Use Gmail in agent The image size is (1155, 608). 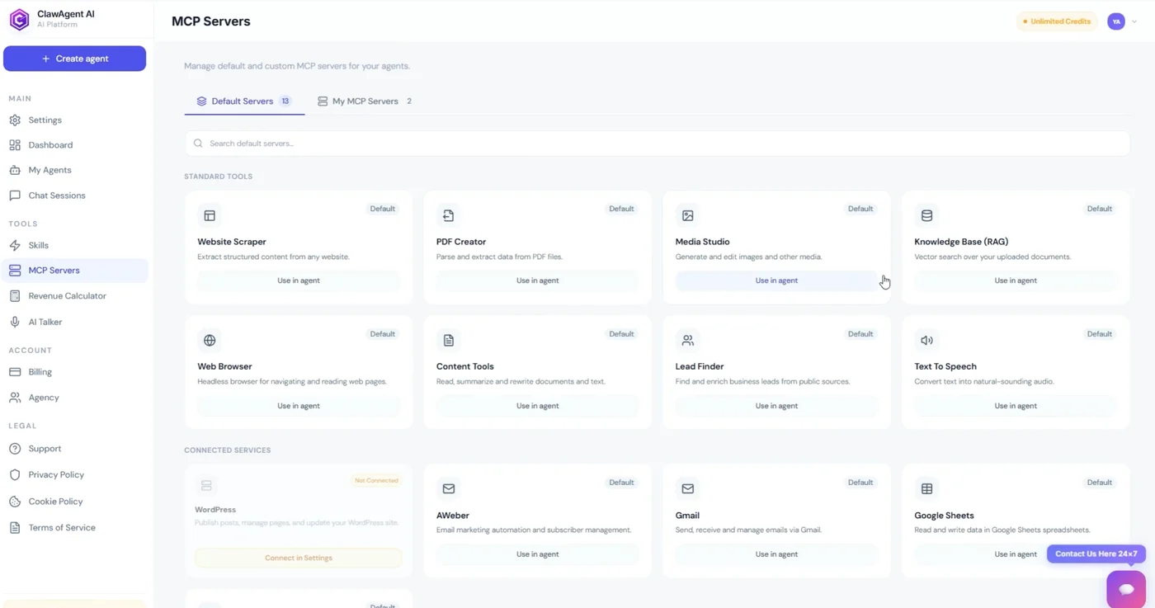[x=776, y=554]
